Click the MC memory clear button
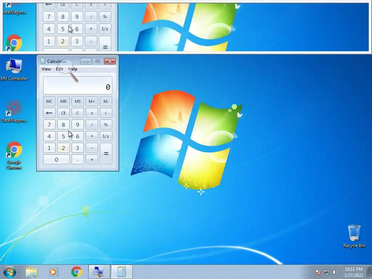372x279 pixels. [49, 101]
